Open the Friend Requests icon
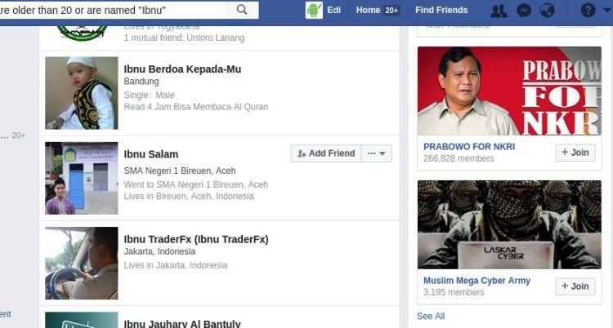 coord(499,11)
